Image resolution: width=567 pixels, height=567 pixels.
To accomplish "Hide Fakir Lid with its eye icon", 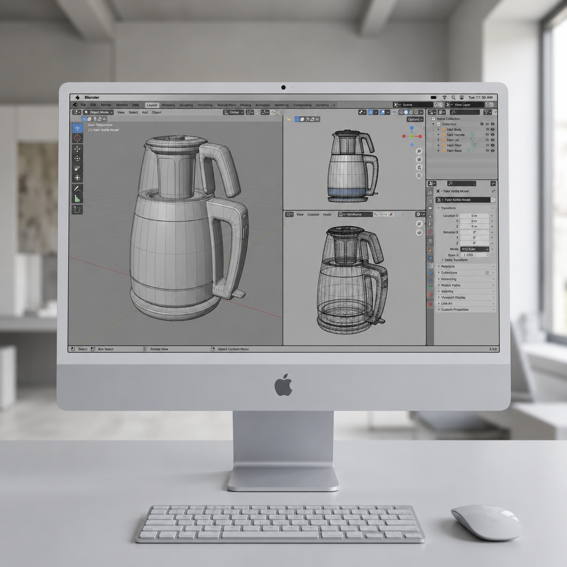I will coord(487,140).
